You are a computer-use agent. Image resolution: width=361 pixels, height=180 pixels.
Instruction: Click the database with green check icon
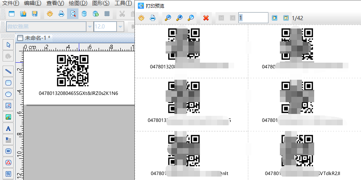[96, 14]
